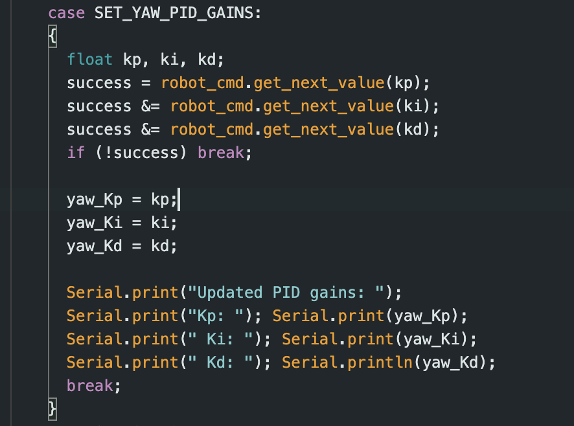Click the yaw_Kp variable being assigned
The image size is (574, 426).
tap(95, 200)
